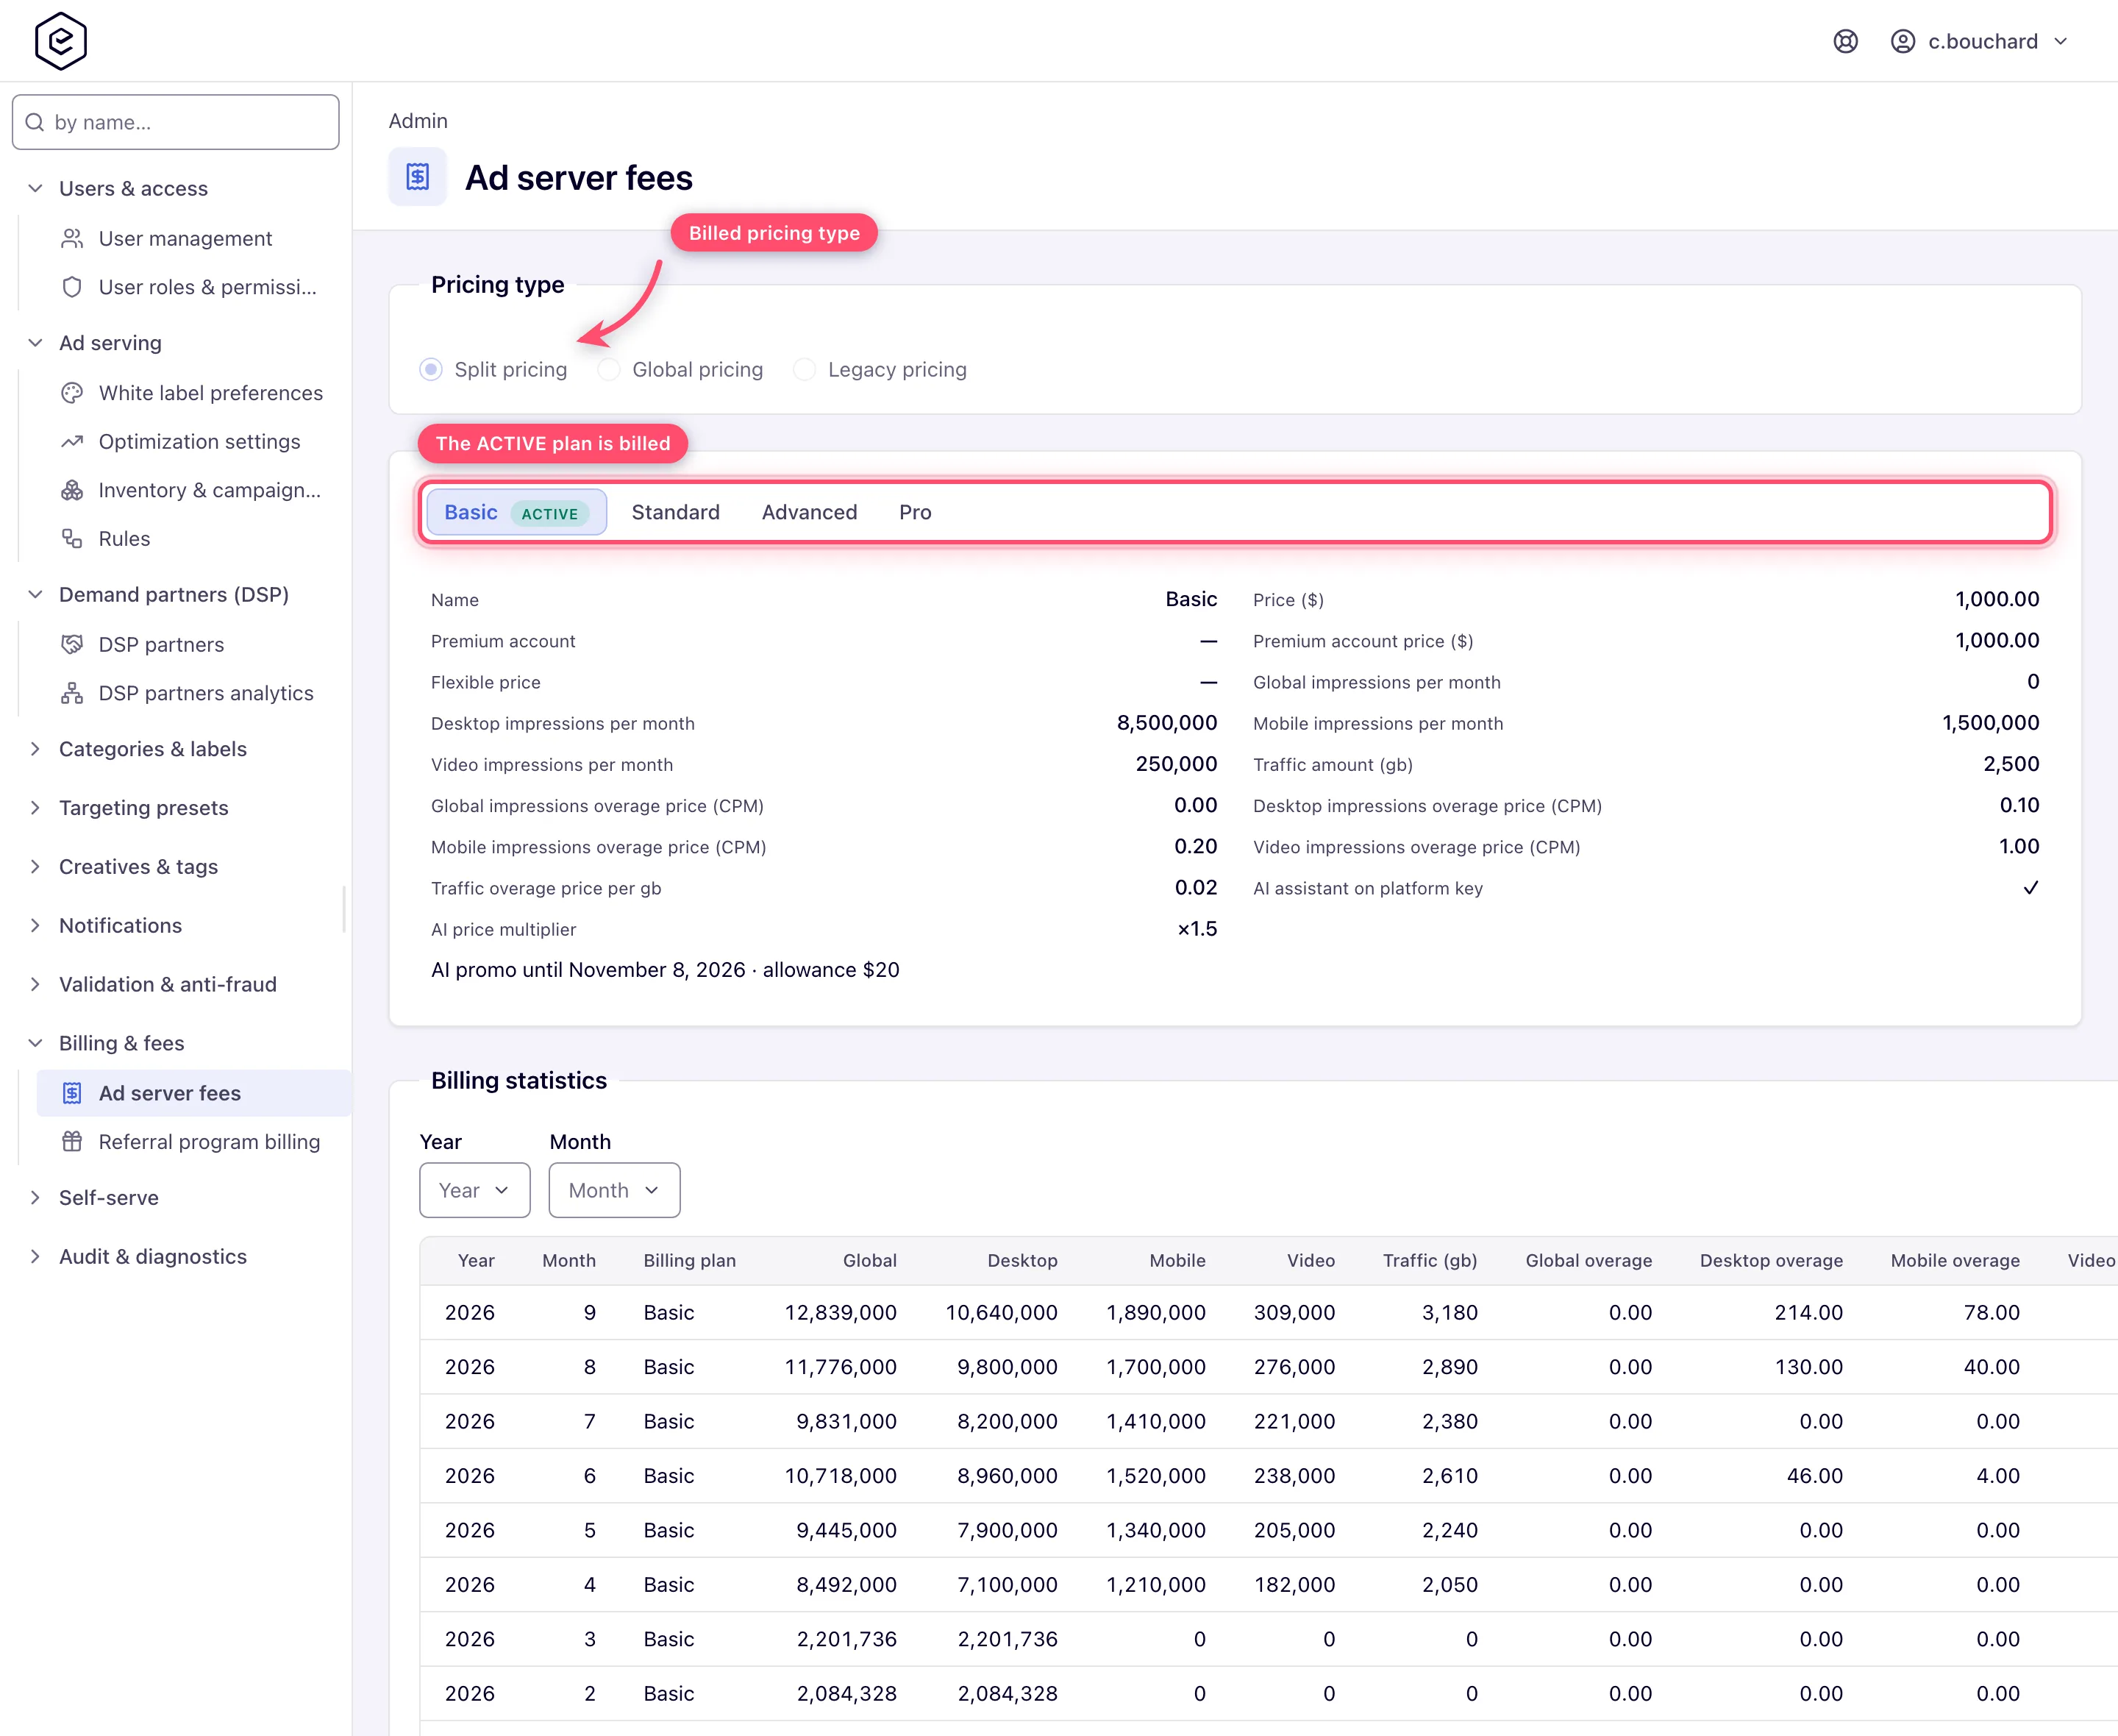
Task: Click the AI price multiplier value ×1.5
Action: tap(1197, 929)
